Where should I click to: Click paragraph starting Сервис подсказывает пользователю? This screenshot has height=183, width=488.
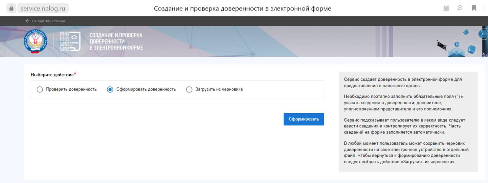coord(405,126)
